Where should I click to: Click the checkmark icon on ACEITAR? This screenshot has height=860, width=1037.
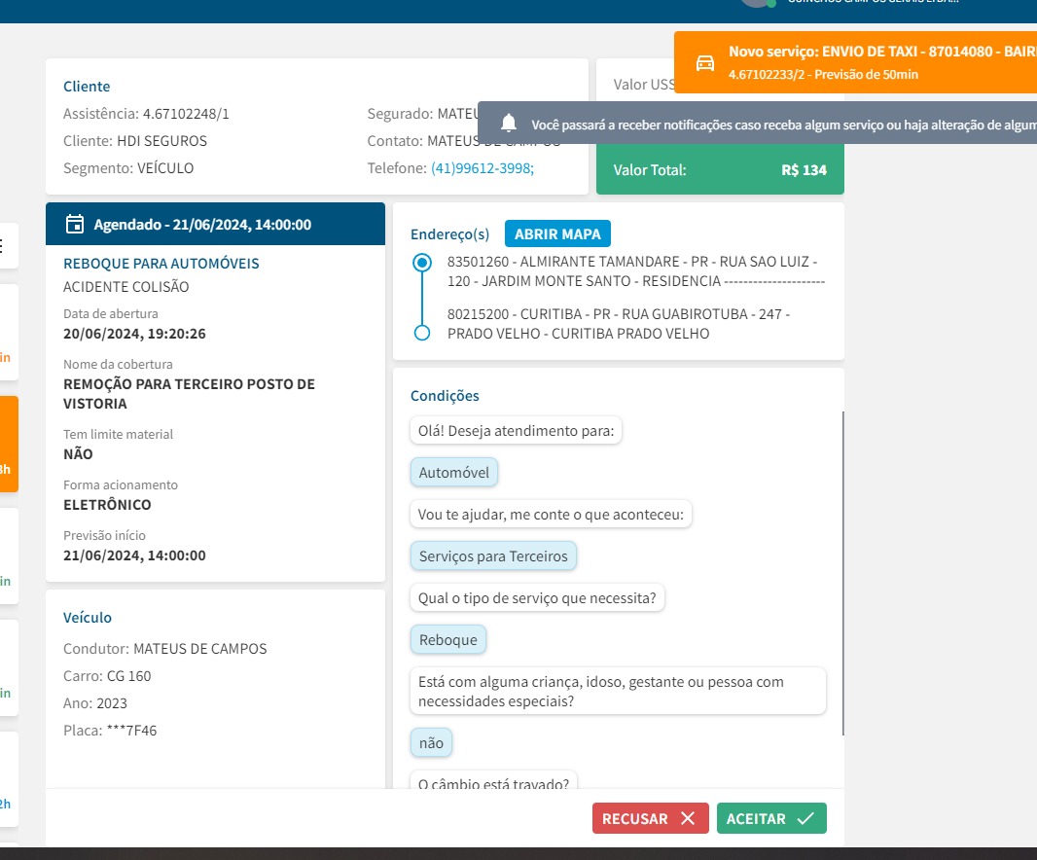[x=805, y=818]
